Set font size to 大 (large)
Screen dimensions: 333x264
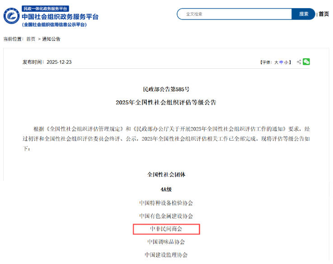(x=277, y=62)
